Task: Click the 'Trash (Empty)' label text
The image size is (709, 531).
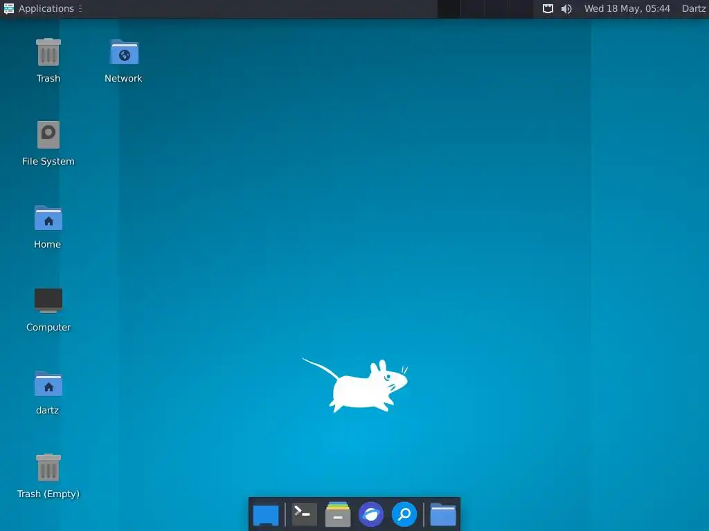Action: click(x=48, y=494)
